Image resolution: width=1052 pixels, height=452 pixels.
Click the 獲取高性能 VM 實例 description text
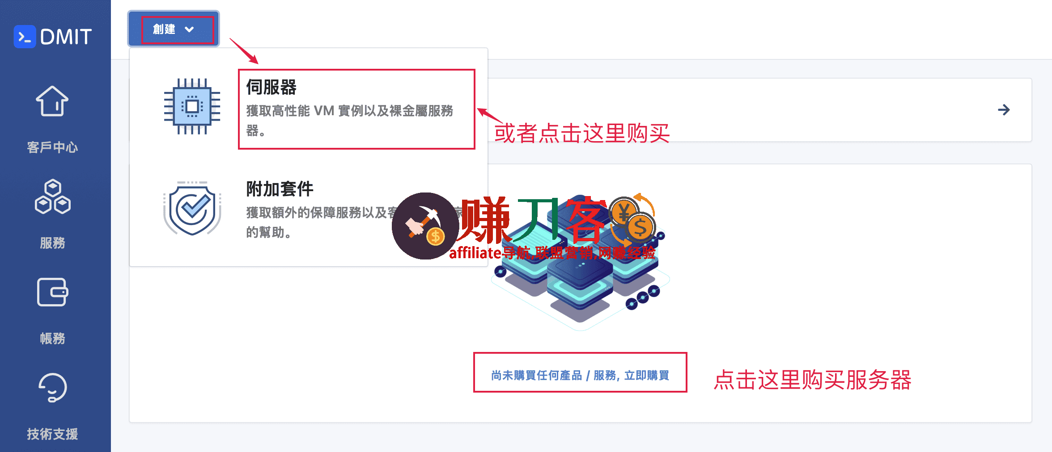point(350,121)
